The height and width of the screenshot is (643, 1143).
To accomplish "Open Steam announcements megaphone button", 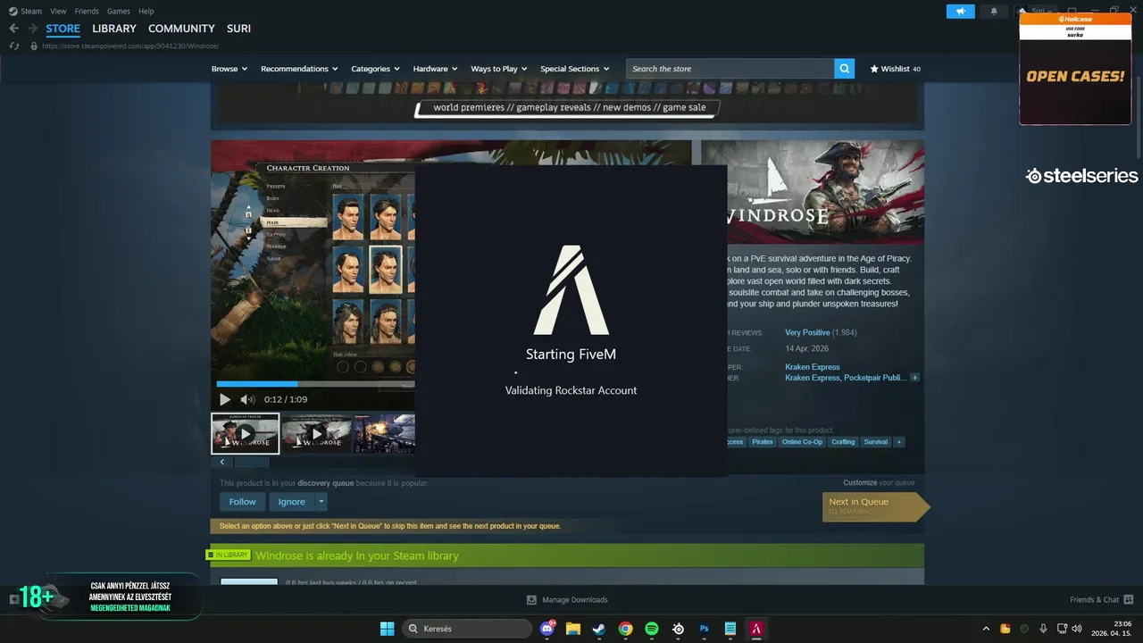I will click(960, 12).
